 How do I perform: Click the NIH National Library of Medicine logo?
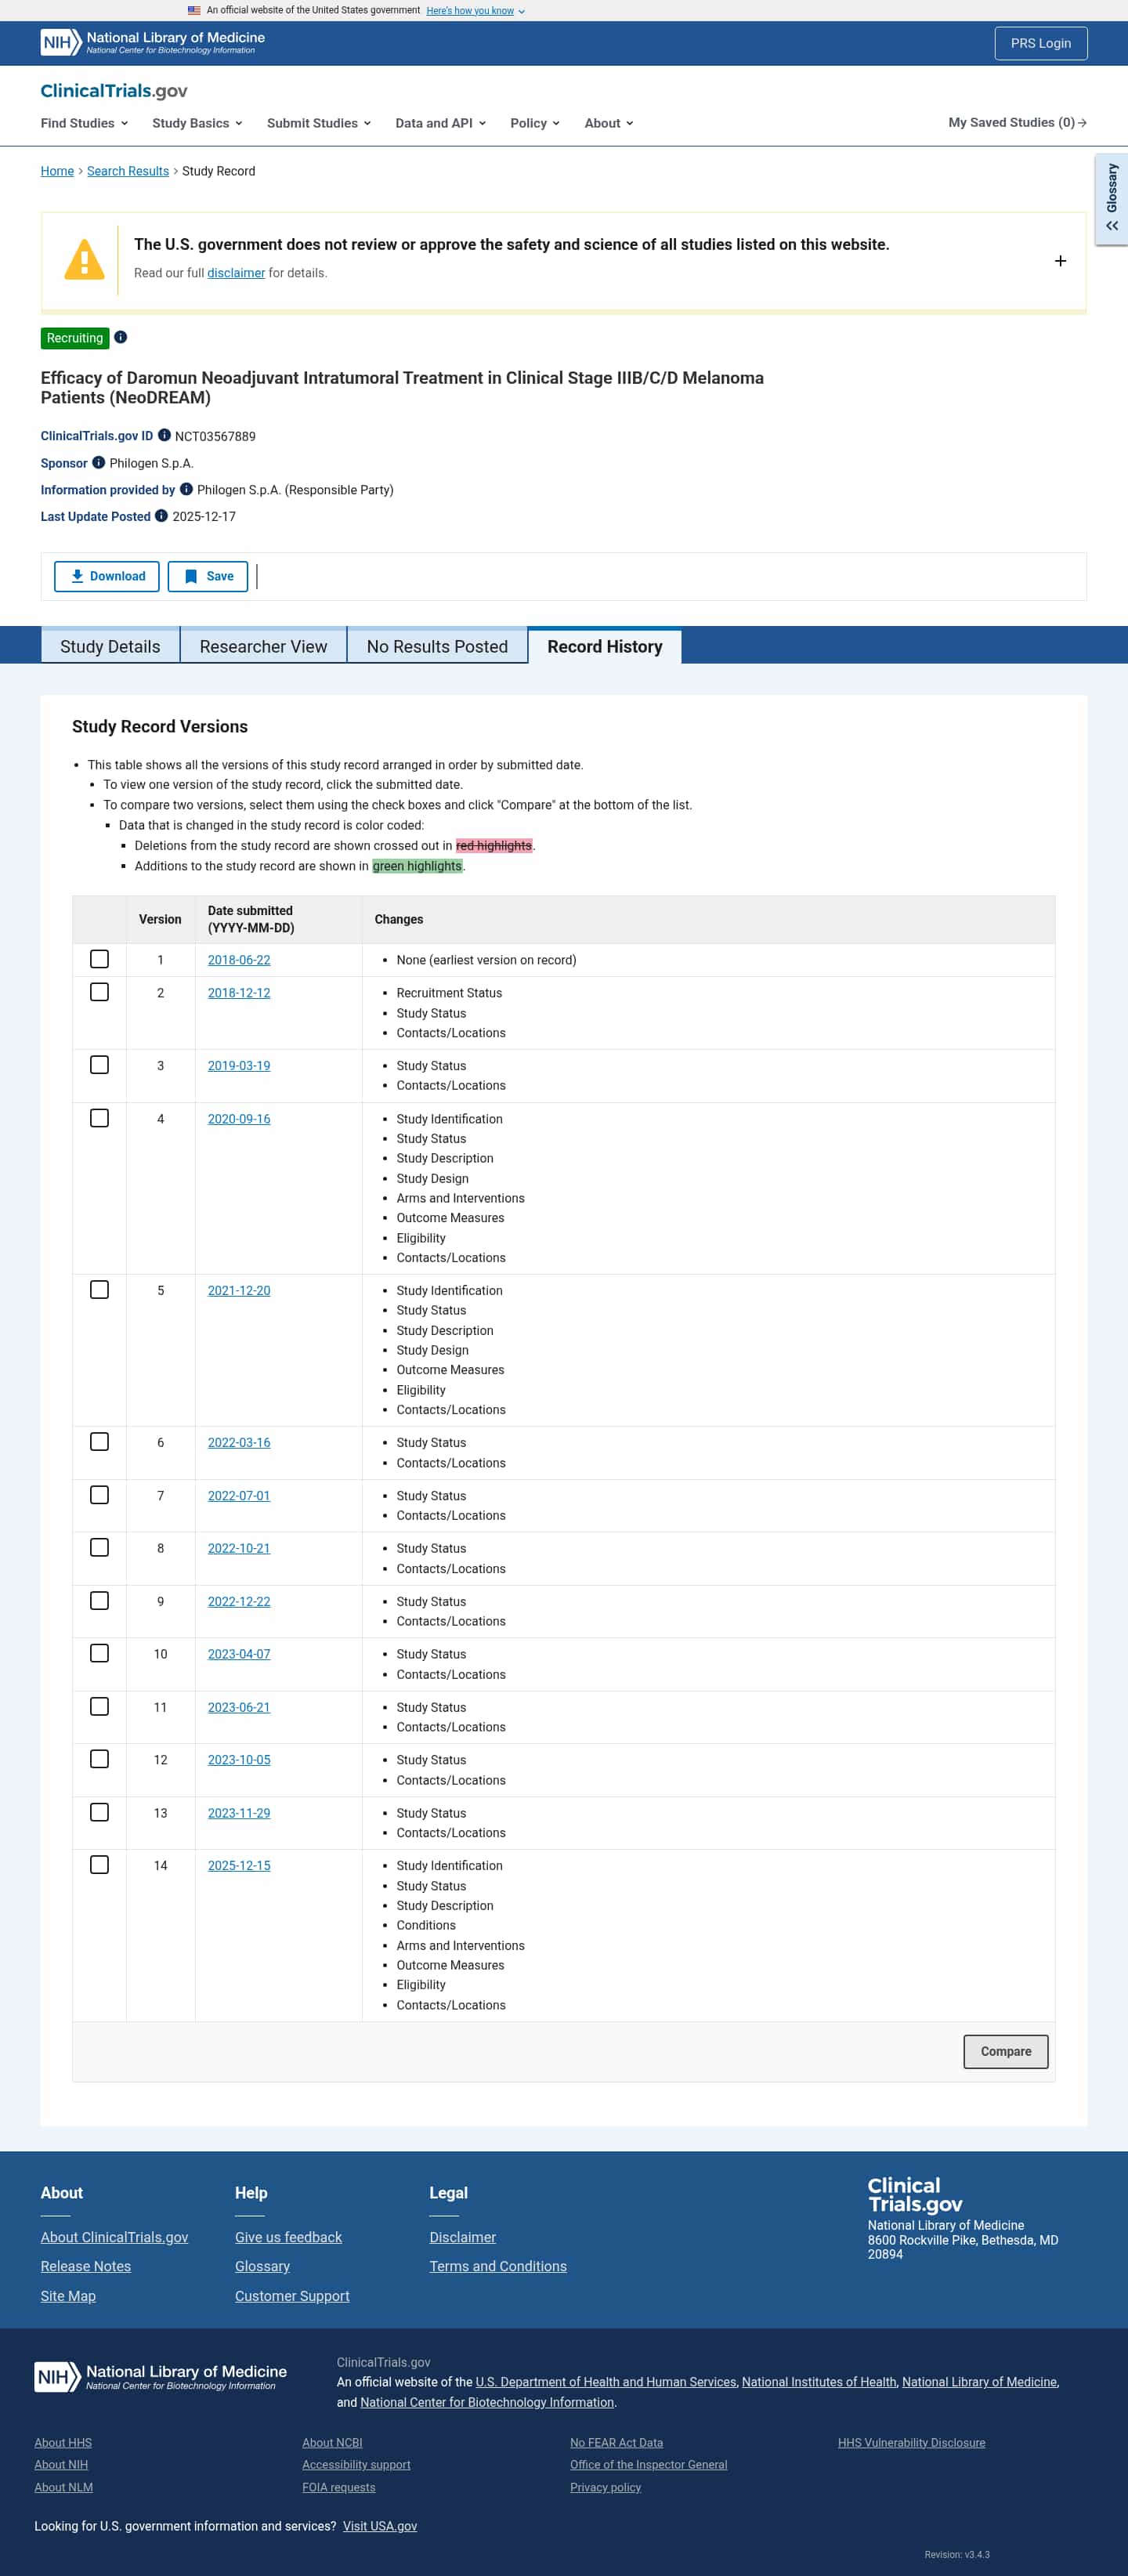[152, 43]
